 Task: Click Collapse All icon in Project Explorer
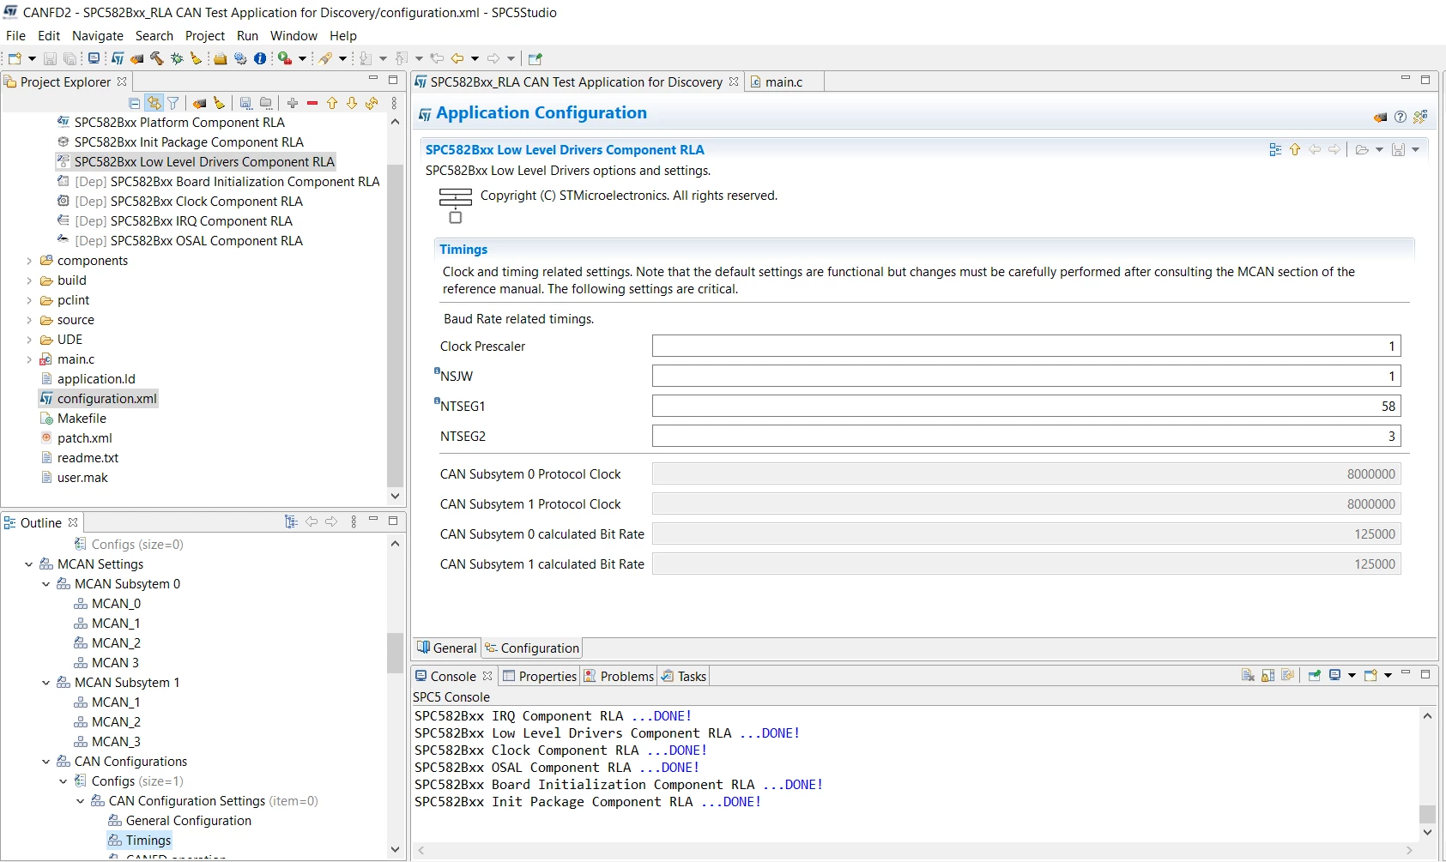[x=134, y=103]
